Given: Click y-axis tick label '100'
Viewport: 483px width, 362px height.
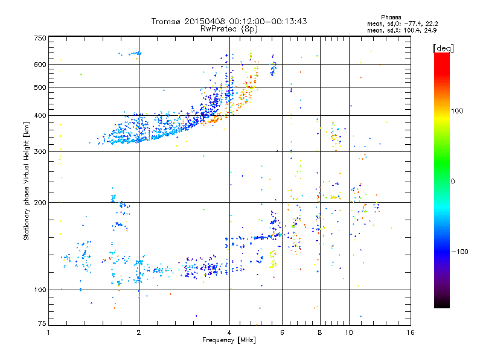Looking at the screenshot, I should click(40, 290).
